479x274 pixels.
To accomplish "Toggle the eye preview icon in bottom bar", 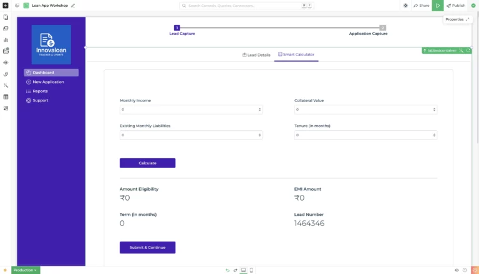I will (x=457, y=270).
